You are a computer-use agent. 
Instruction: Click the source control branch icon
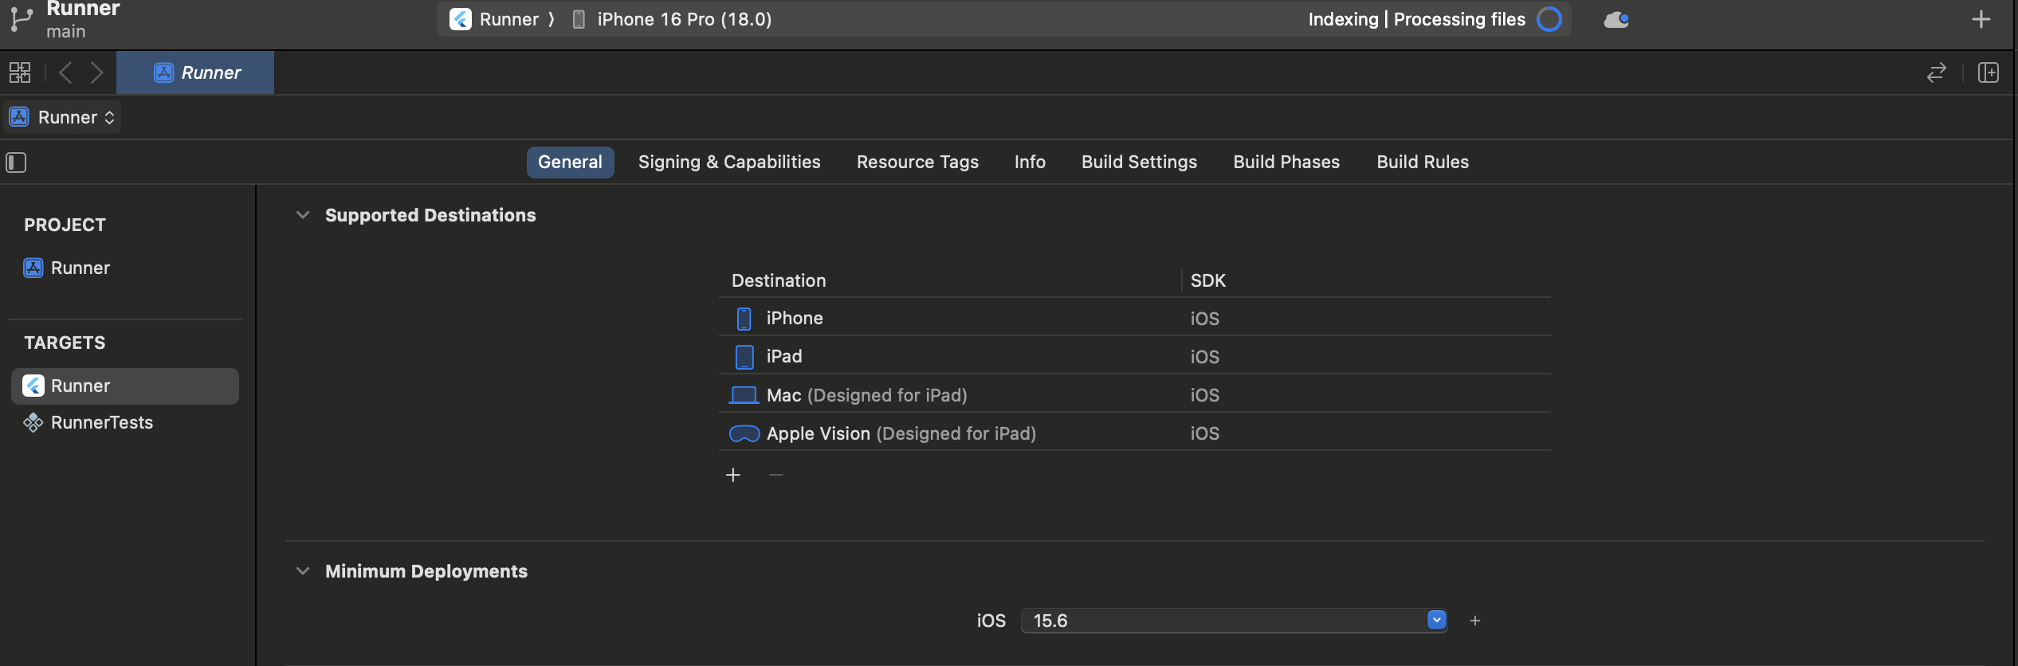click(20, 19)
